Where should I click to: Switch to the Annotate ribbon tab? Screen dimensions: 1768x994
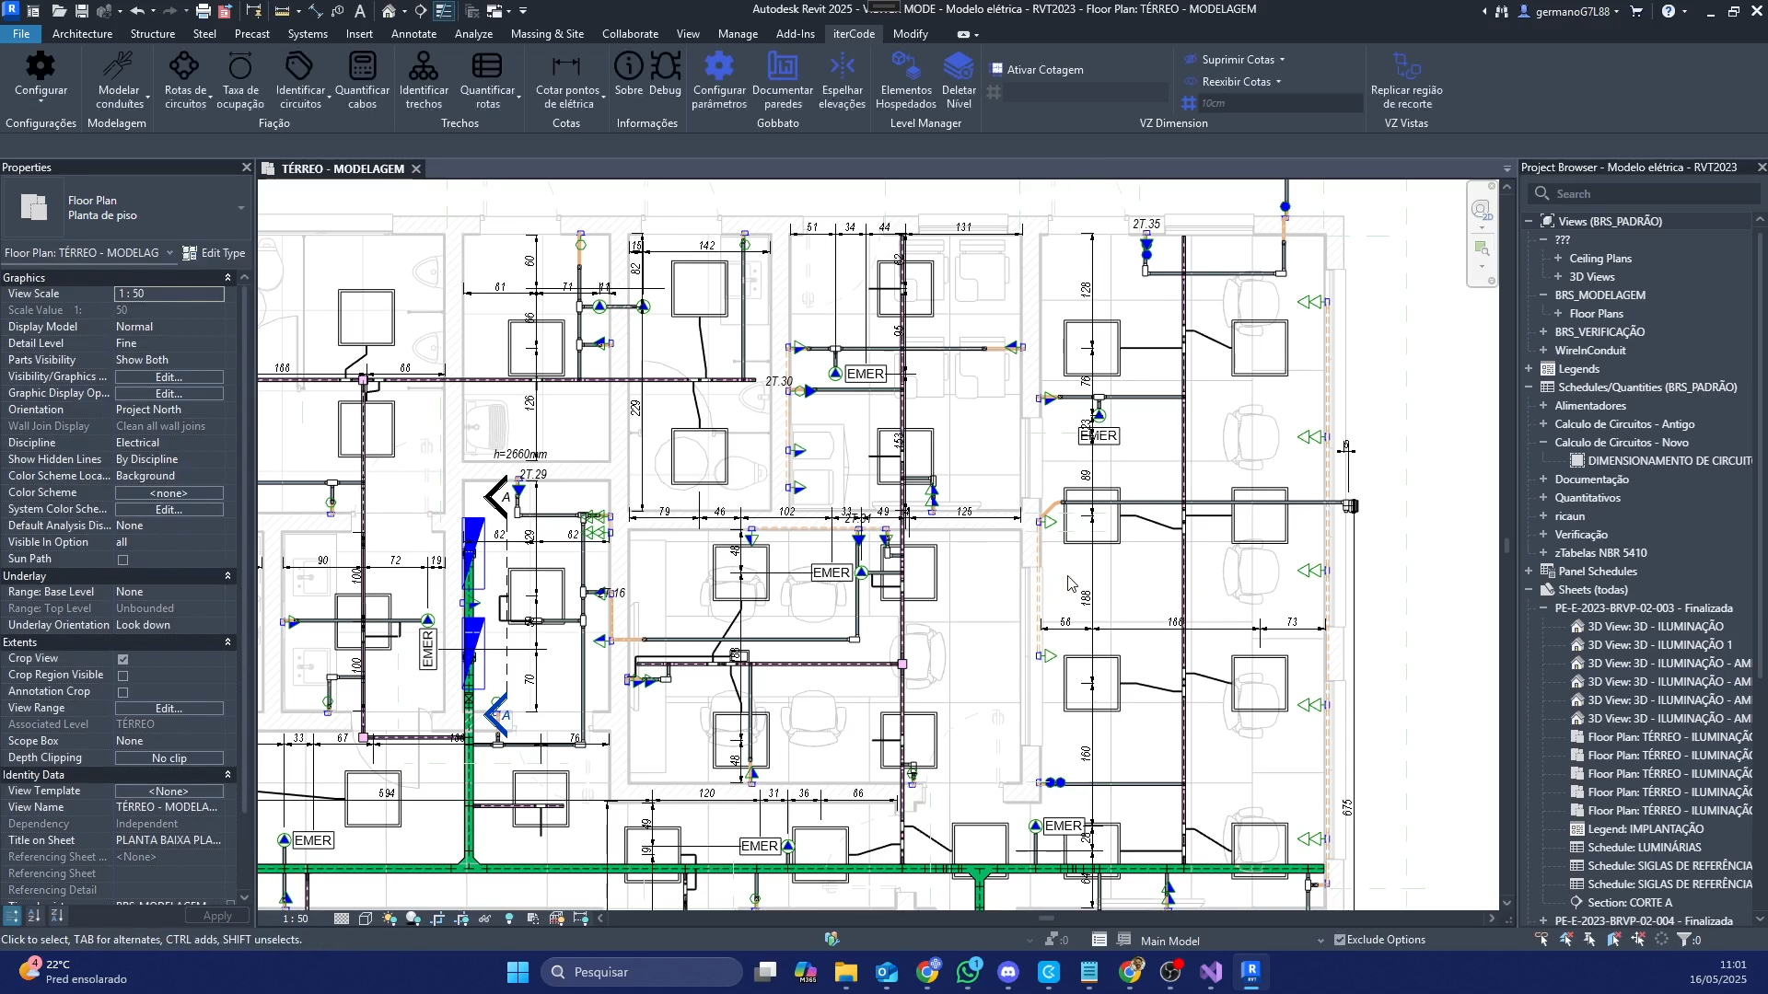coord(413,34)
